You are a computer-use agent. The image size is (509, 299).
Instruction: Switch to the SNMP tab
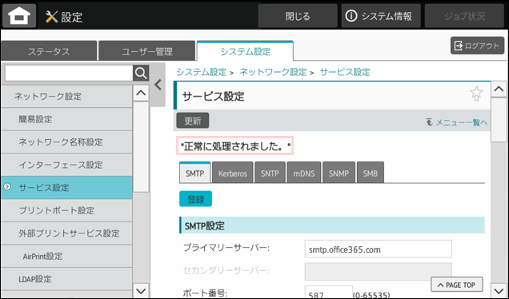click(x=339, y=173)
